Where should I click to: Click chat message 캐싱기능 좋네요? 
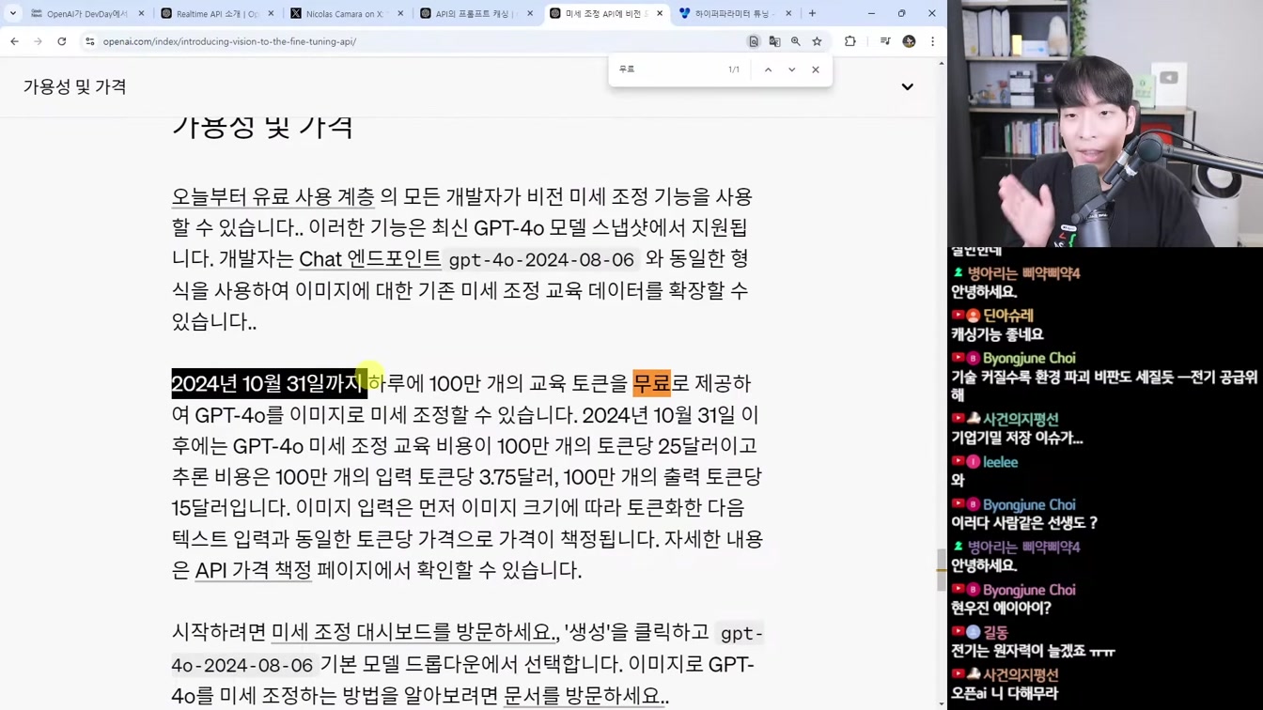(x=997, y=335)
